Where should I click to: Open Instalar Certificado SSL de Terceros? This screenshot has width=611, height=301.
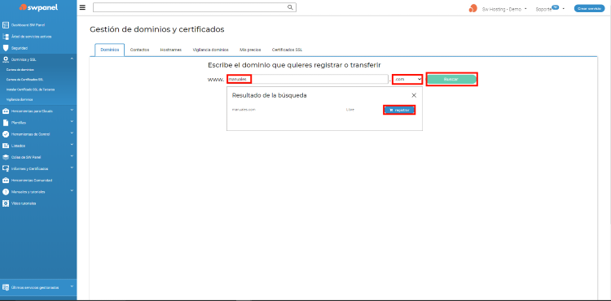pos(30,89)
